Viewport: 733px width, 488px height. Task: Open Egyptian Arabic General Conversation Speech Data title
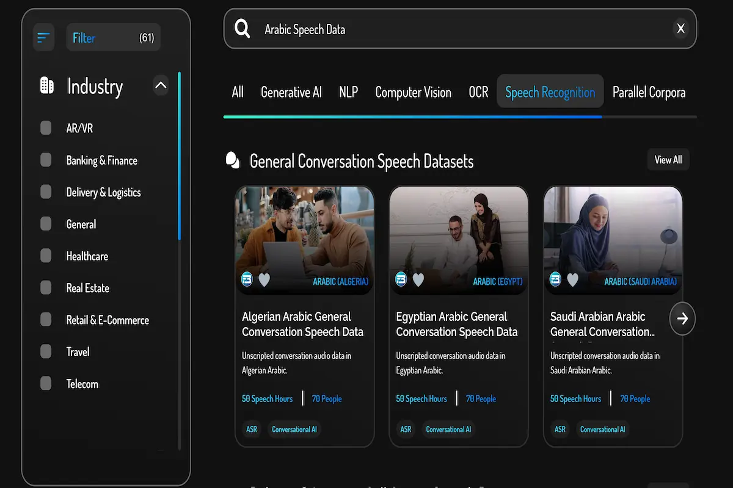(x=457, y=325)
